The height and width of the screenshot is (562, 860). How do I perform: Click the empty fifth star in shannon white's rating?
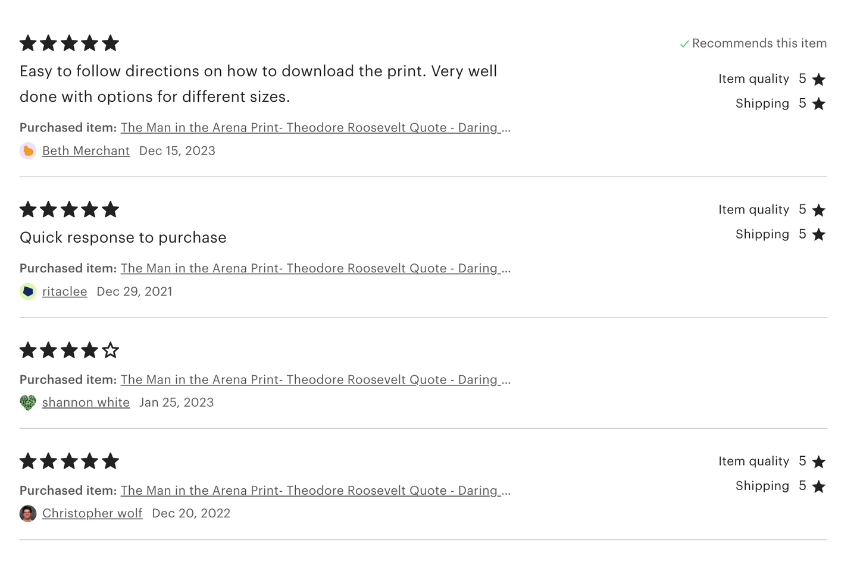coord(110,350)
